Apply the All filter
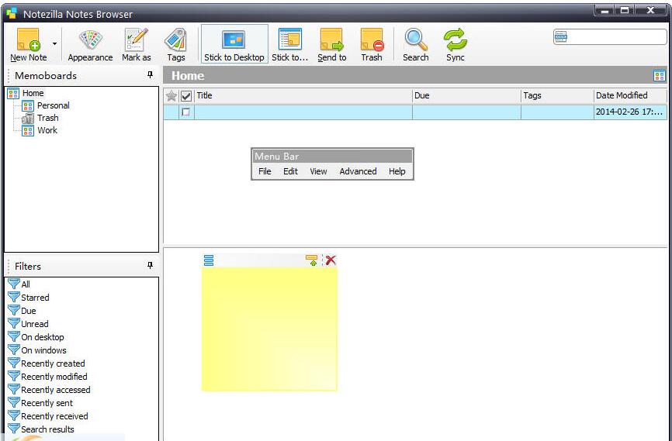Viewport: 672px width, 441px height. point(19,284)
